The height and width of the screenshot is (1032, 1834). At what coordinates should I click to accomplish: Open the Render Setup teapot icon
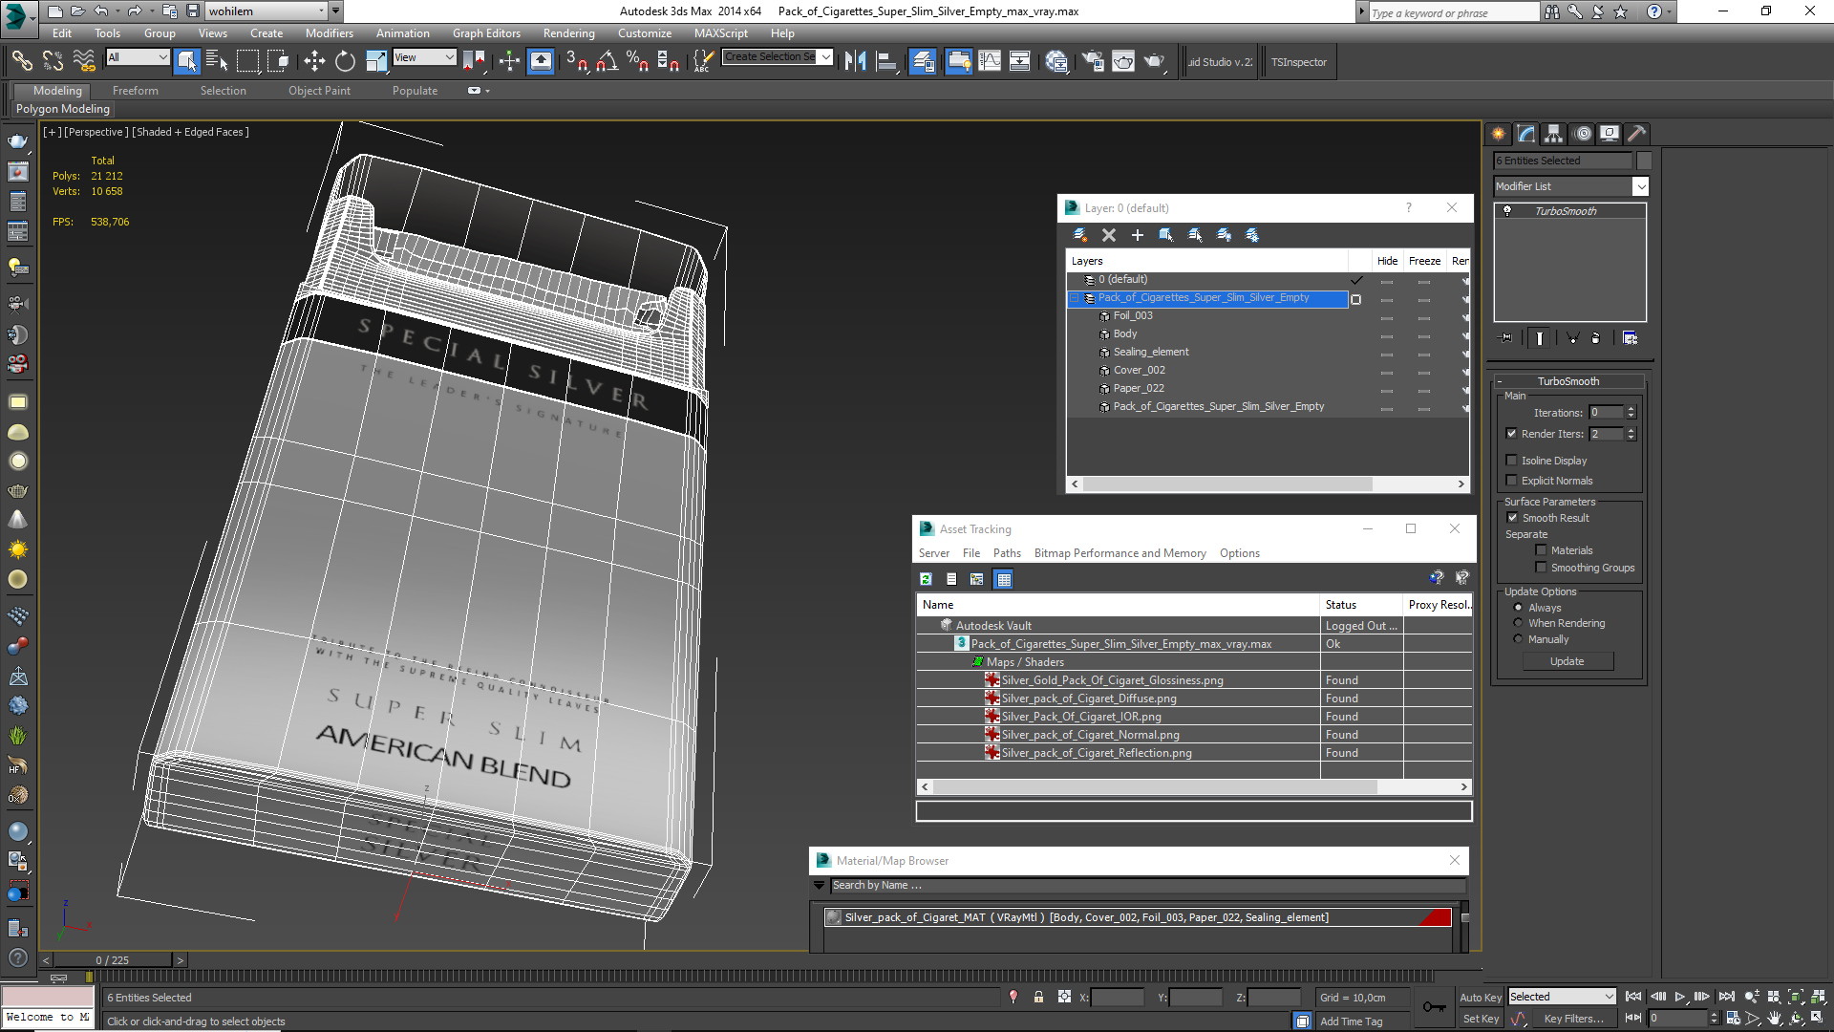pyautogui.click(x=1093, y=61)
